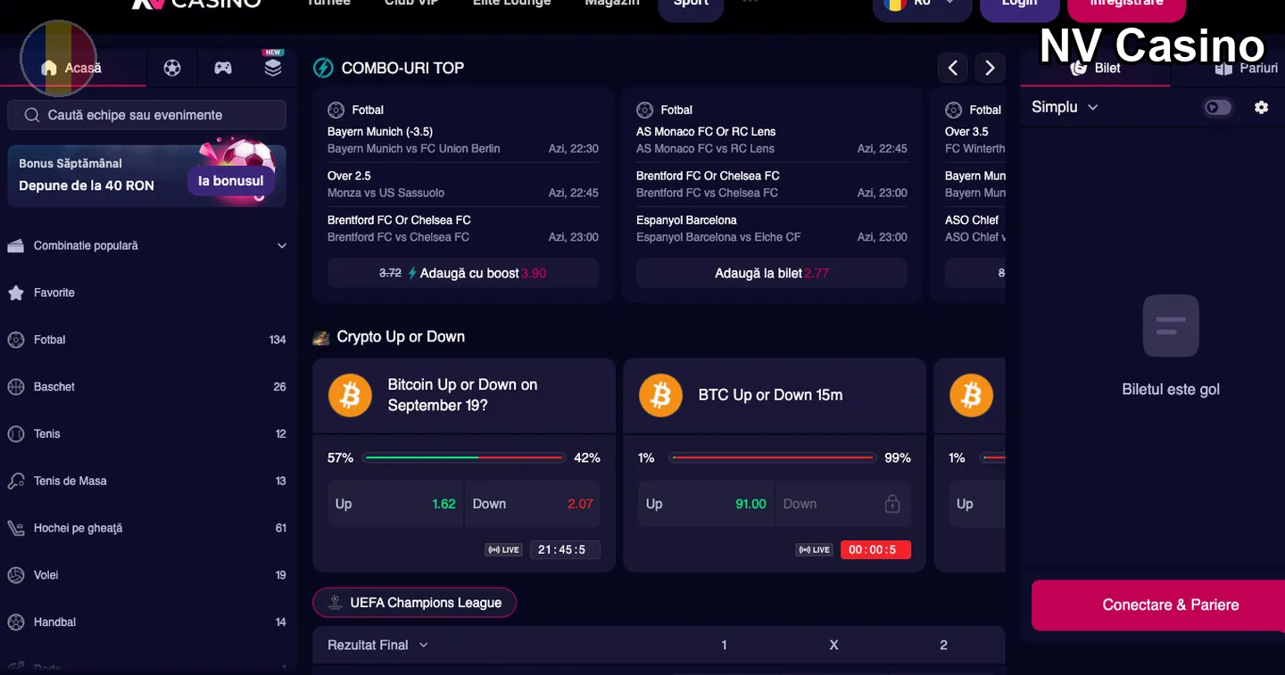The height and width of the screenshot is (675, 1285).
Task: Click the Handbal ball icon
Action: [16, 622]
